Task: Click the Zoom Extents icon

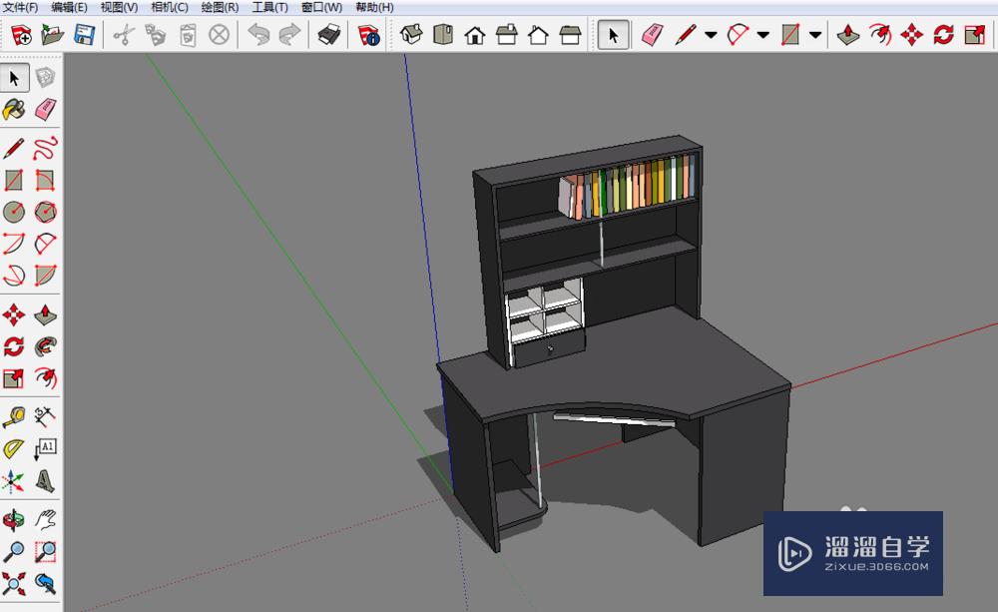Action: pyautogui.click(x=14, y=581)
